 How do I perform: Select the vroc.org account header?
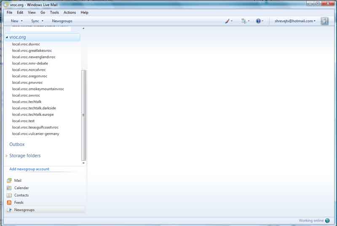43,37
